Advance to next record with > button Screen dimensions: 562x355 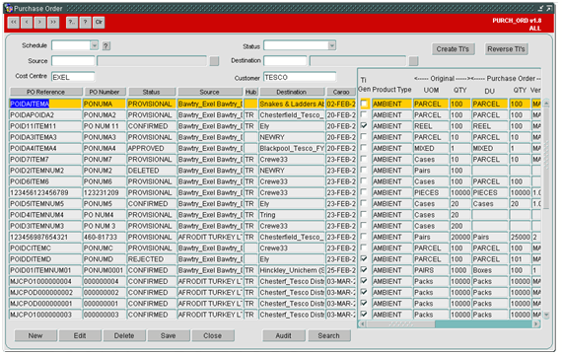click(39, 23)
